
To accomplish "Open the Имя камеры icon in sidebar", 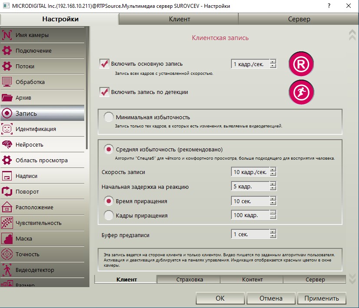I will click(7, 35).
